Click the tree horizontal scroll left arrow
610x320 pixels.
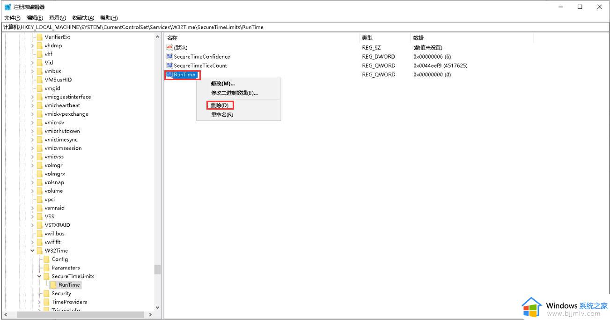(6, 315)
